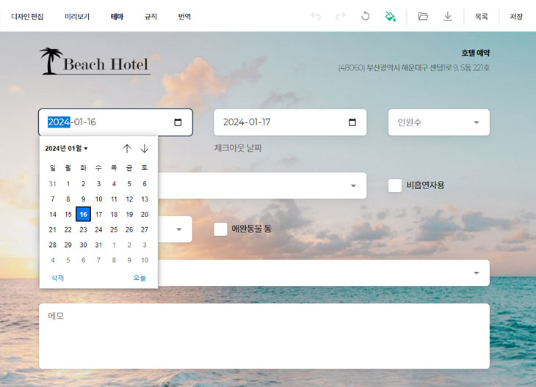
Task: Click 오늘 in the calendar popup
Action: [140, 278]
